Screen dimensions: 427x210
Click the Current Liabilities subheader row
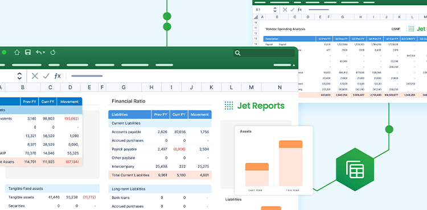coord(160,123)
